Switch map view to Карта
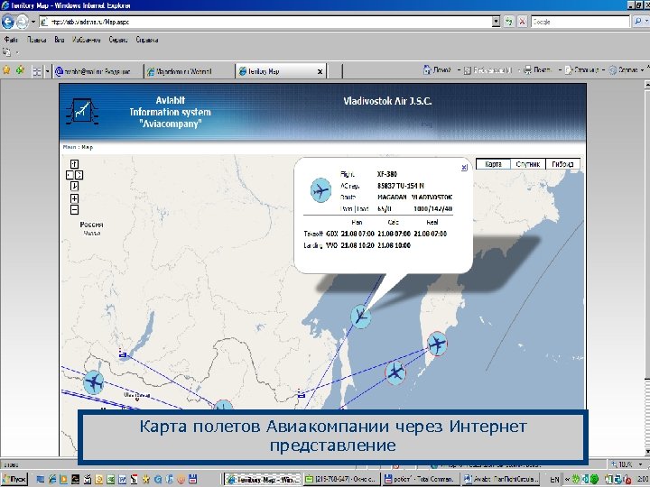The image size is (650, 487). (493, 164)
